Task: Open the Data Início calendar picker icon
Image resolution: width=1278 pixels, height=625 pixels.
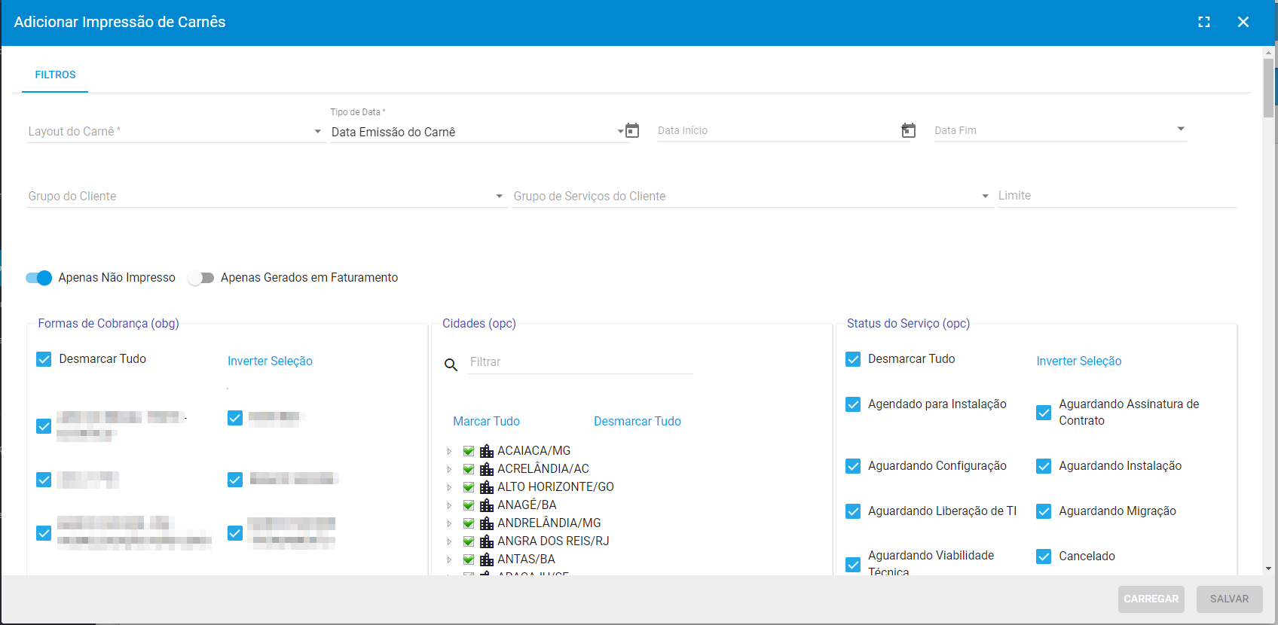Action: point(632,130)
